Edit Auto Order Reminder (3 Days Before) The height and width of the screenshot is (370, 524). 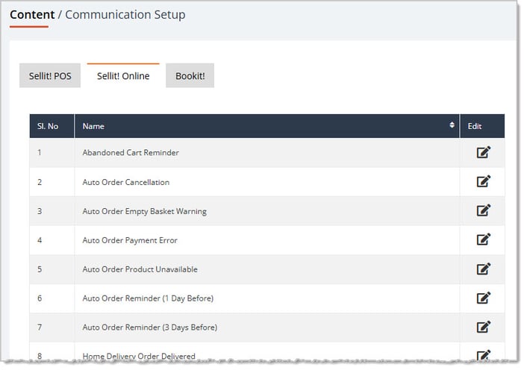coord(483,327)
